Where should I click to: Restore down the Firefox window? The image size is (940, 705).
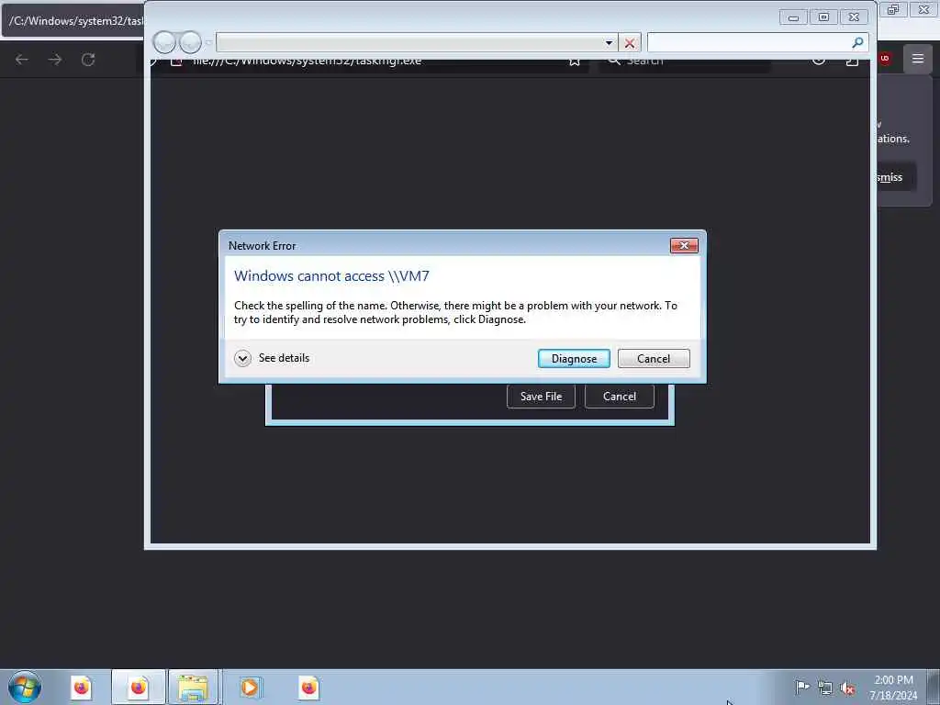coord(893,9)
